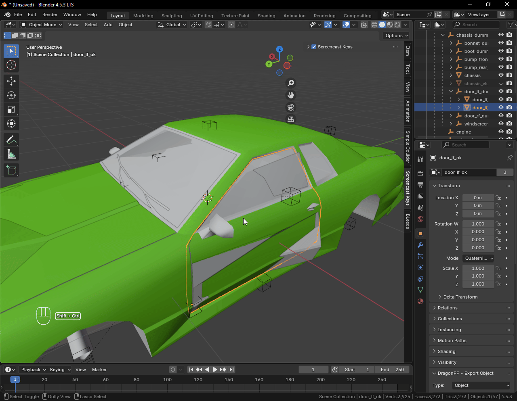
Task: Open the Object Mode dropdown
Action: (x=42, y=25)
